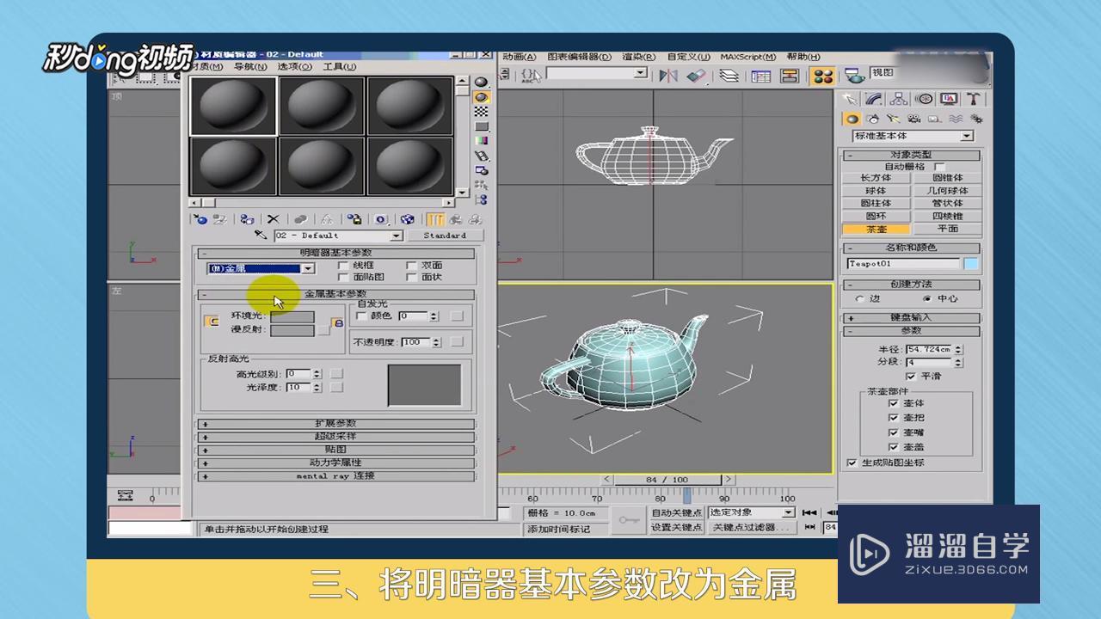Select the 边 creation method radio
This screenshot has width=1101, height=619.
point(861,298)
